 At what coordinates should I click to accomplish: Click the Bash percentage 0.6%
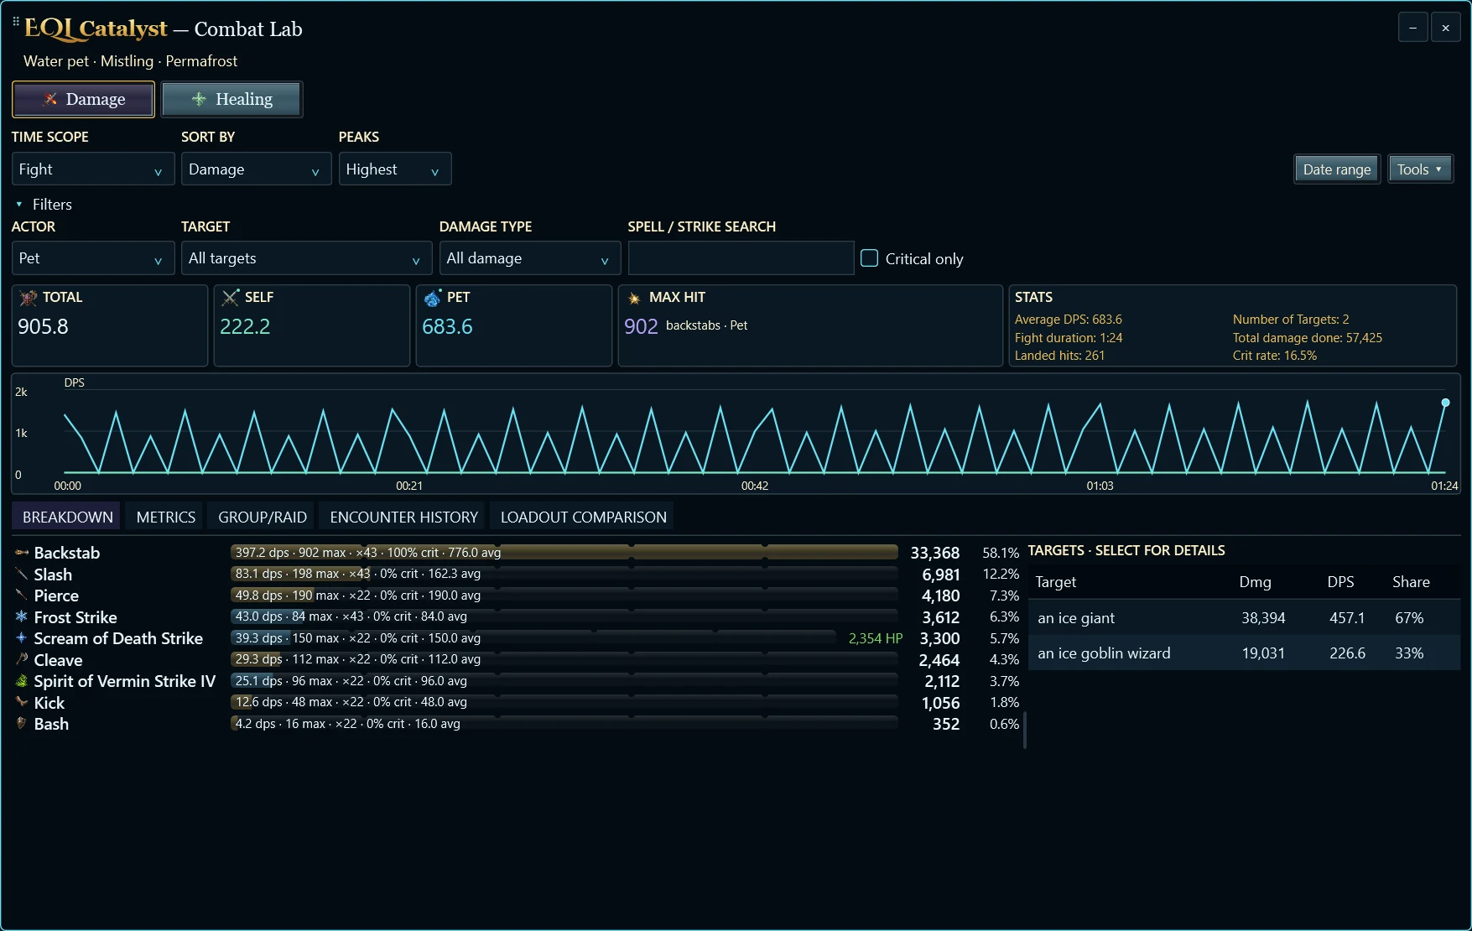[1004, 724]
